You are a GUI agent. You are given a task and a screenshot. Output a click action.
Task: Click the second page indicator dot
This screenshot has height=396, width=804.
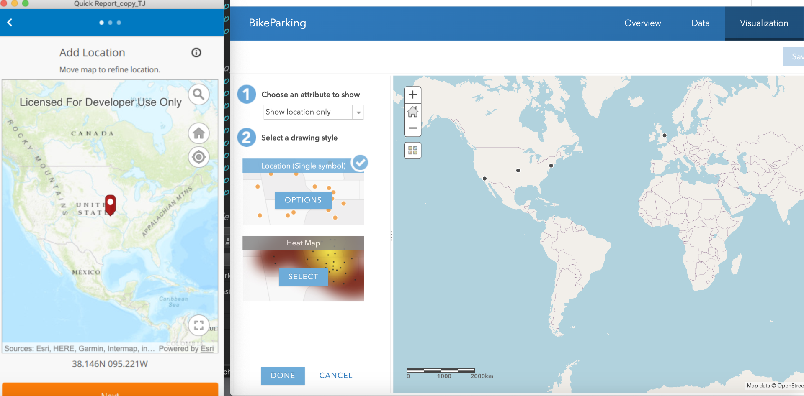(110, 23)
